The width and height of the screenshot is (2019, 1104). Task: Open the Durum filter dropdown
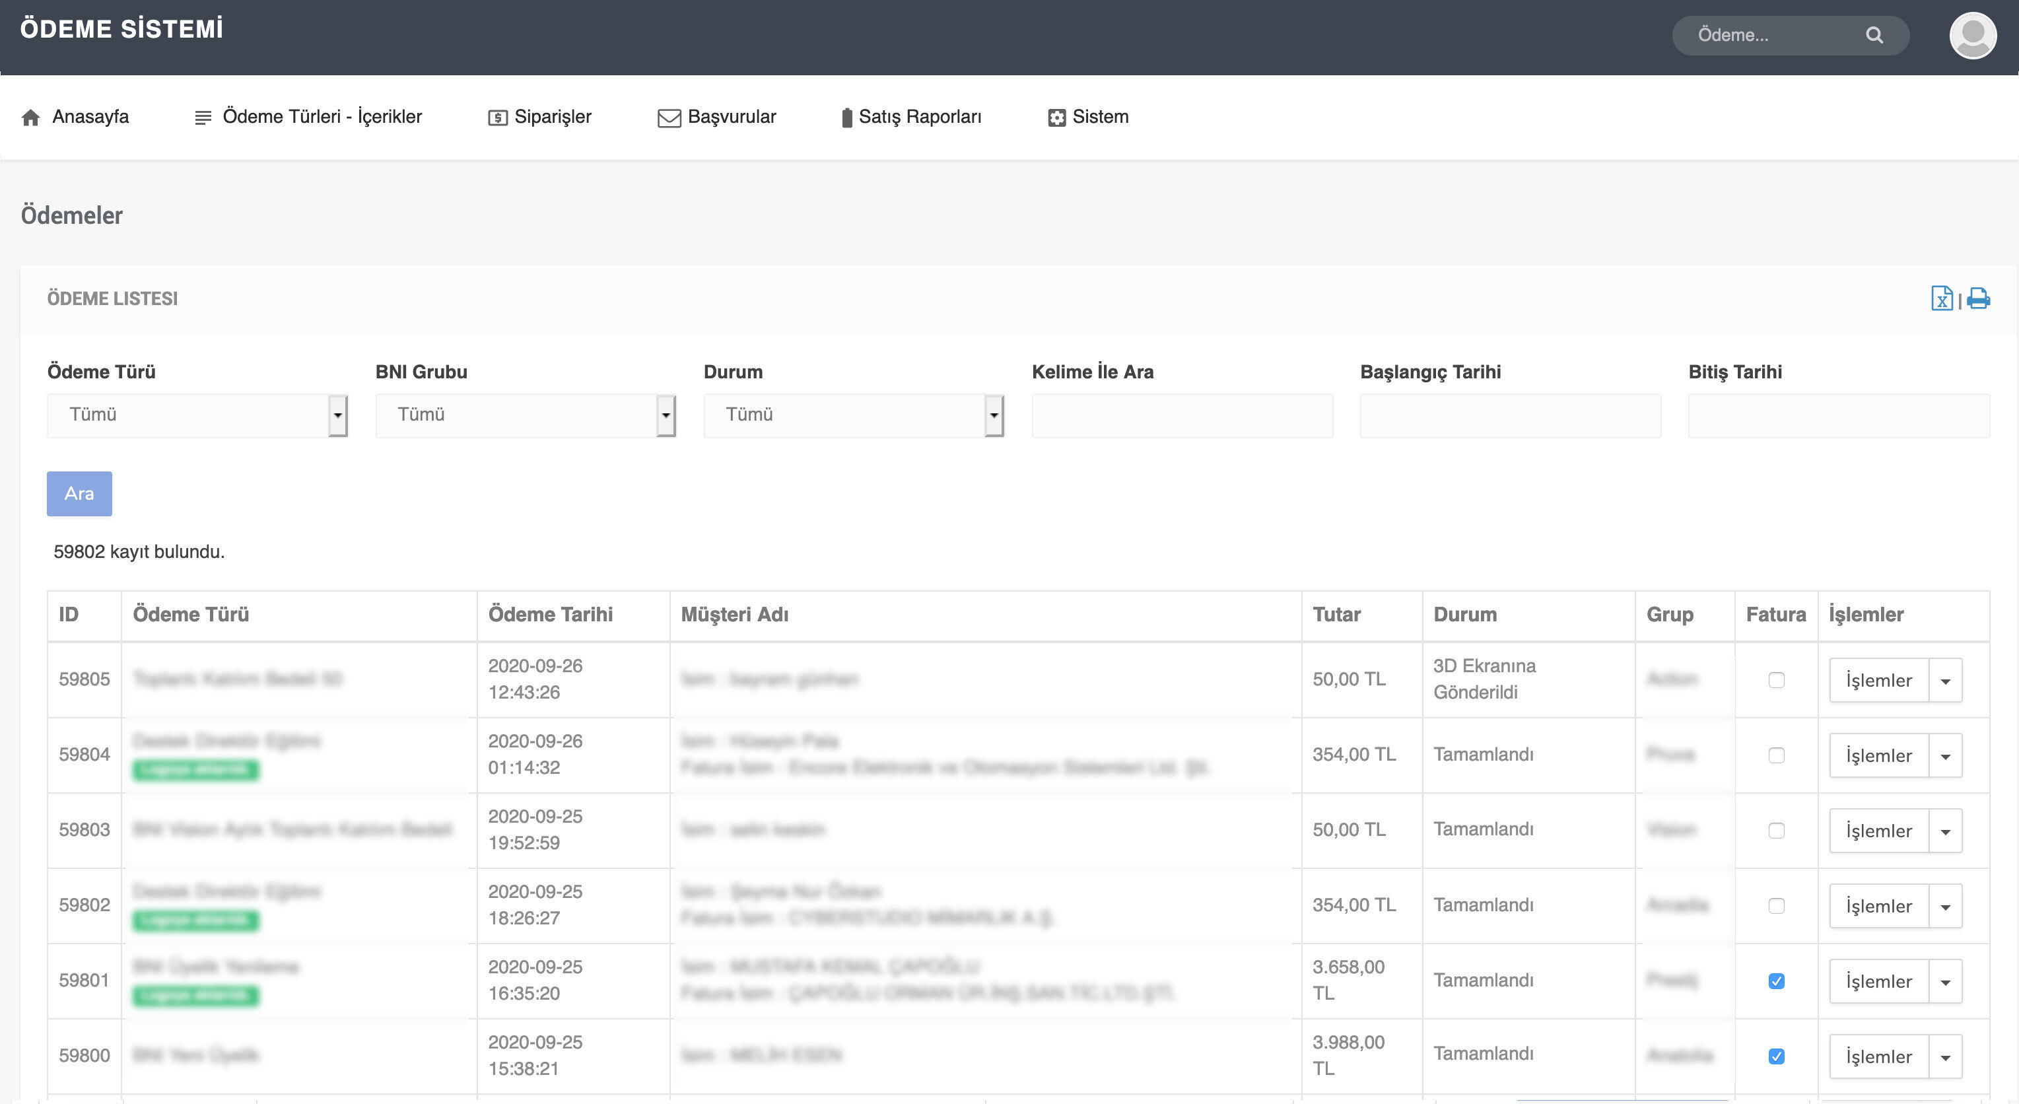pos(854,415)
